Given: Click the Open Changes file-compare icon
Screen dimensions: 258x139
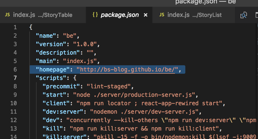Looking at the screenshot, I should click(x=243, y=15).
